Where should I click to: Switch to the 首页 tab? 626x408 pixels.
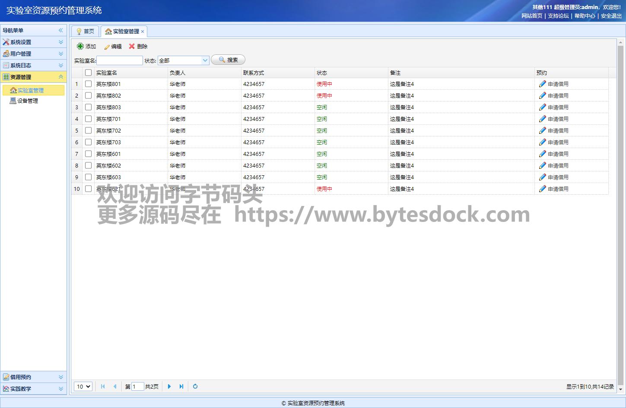pos(85,31)
